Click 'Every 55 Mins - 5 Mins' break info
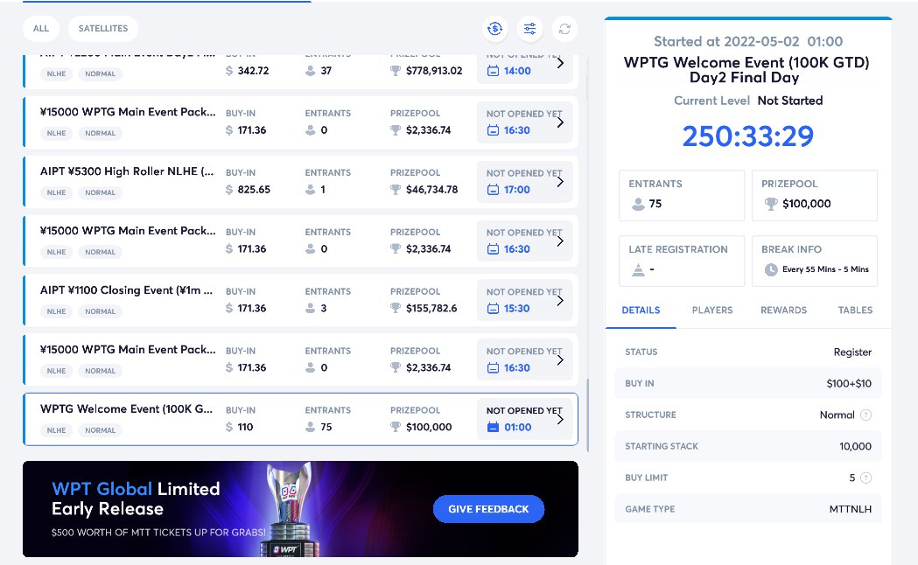 tap(825, 269)
